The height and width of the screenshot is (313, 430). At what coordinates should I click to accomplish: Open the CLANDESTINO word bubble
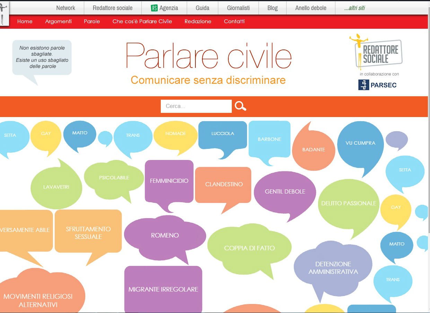click(223, 187)
